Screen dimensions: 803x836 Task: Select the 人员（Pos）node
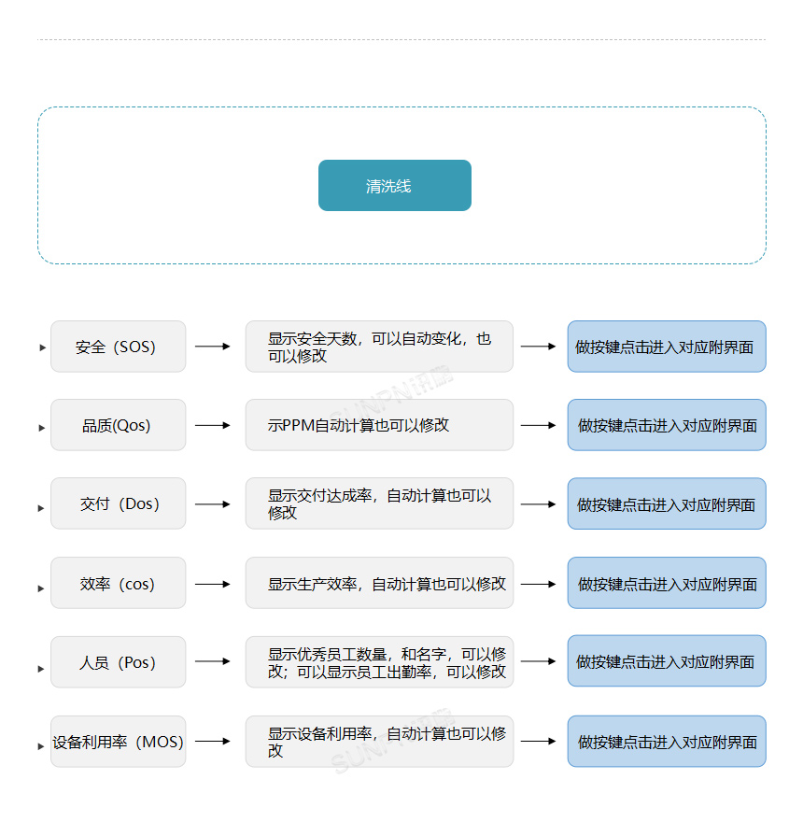tap(118, 660)
